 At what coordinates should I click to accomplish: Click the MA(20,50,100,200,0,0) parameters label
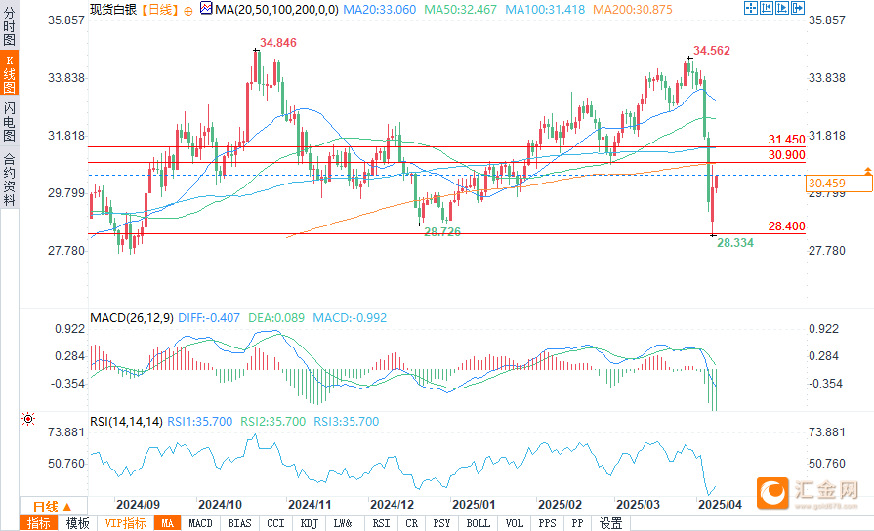[276, 10]
